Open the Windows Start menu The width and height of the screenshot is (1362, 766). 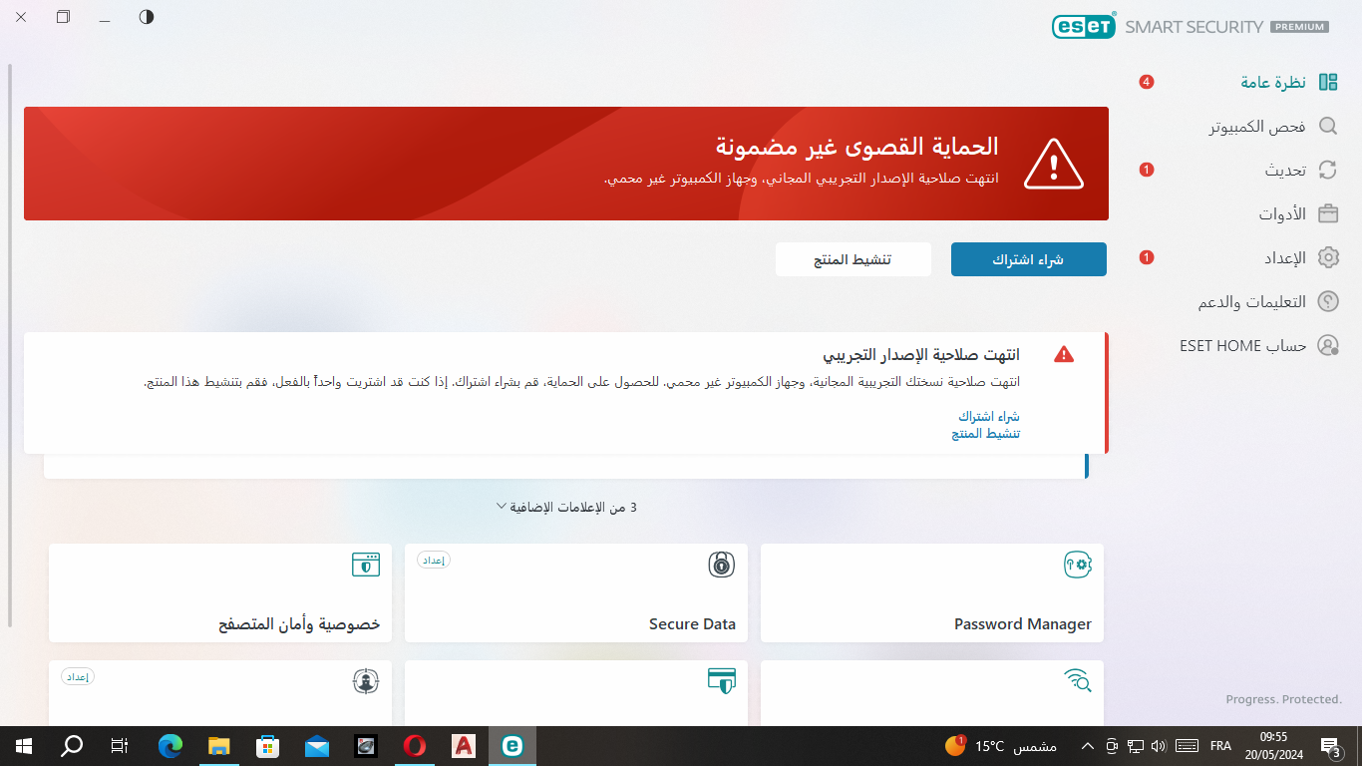(24, 745)
